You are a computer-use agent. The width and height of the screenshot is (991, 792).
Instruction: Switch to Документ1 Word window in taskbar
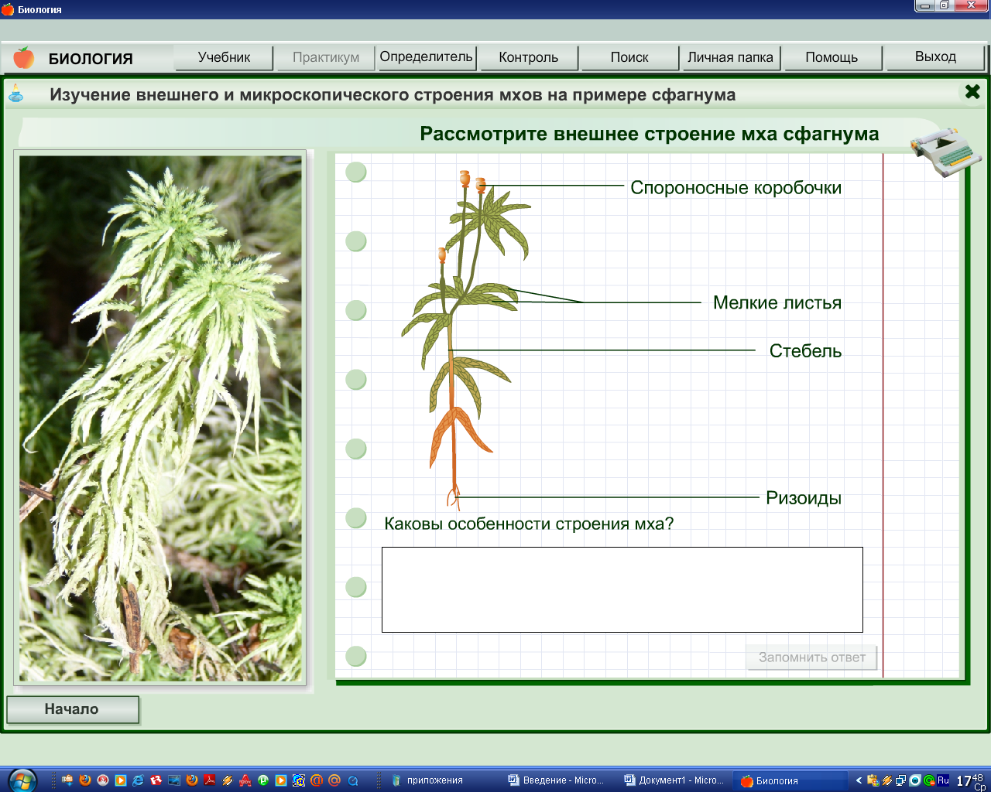[674, 780]
